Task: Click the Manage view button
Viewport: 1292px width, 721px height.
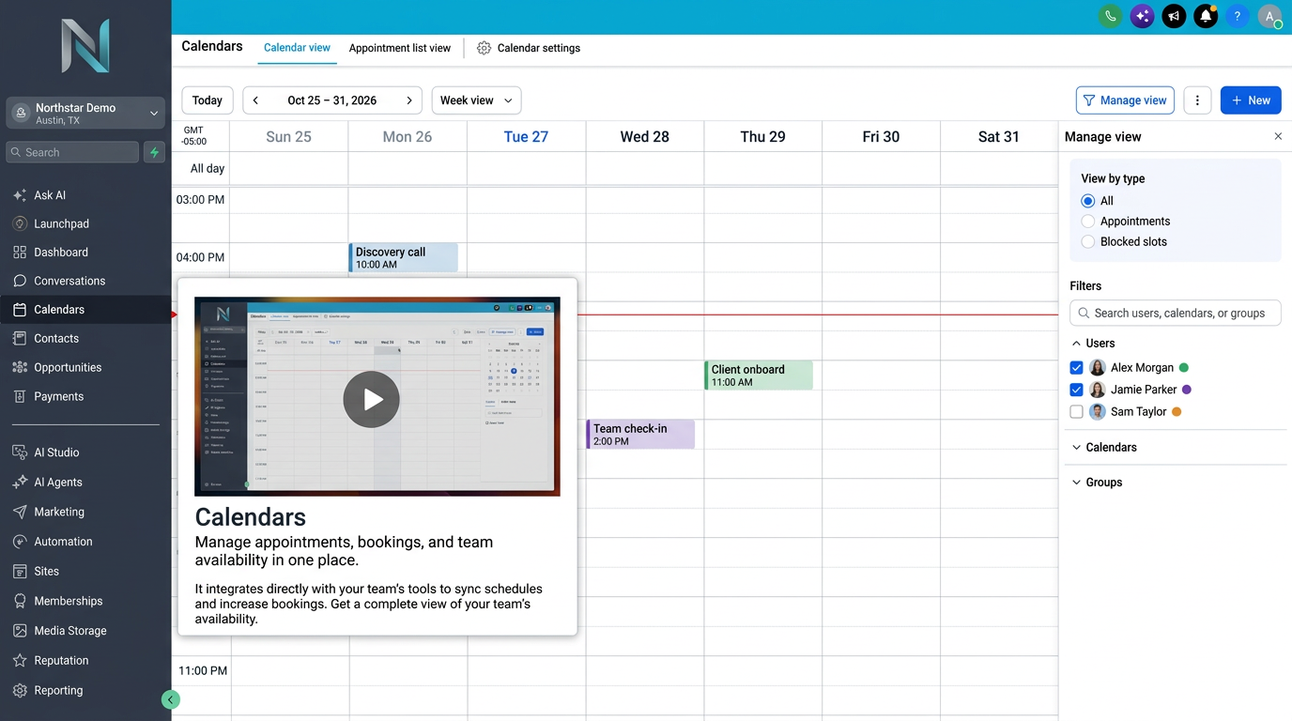Action: [1125, 100]
